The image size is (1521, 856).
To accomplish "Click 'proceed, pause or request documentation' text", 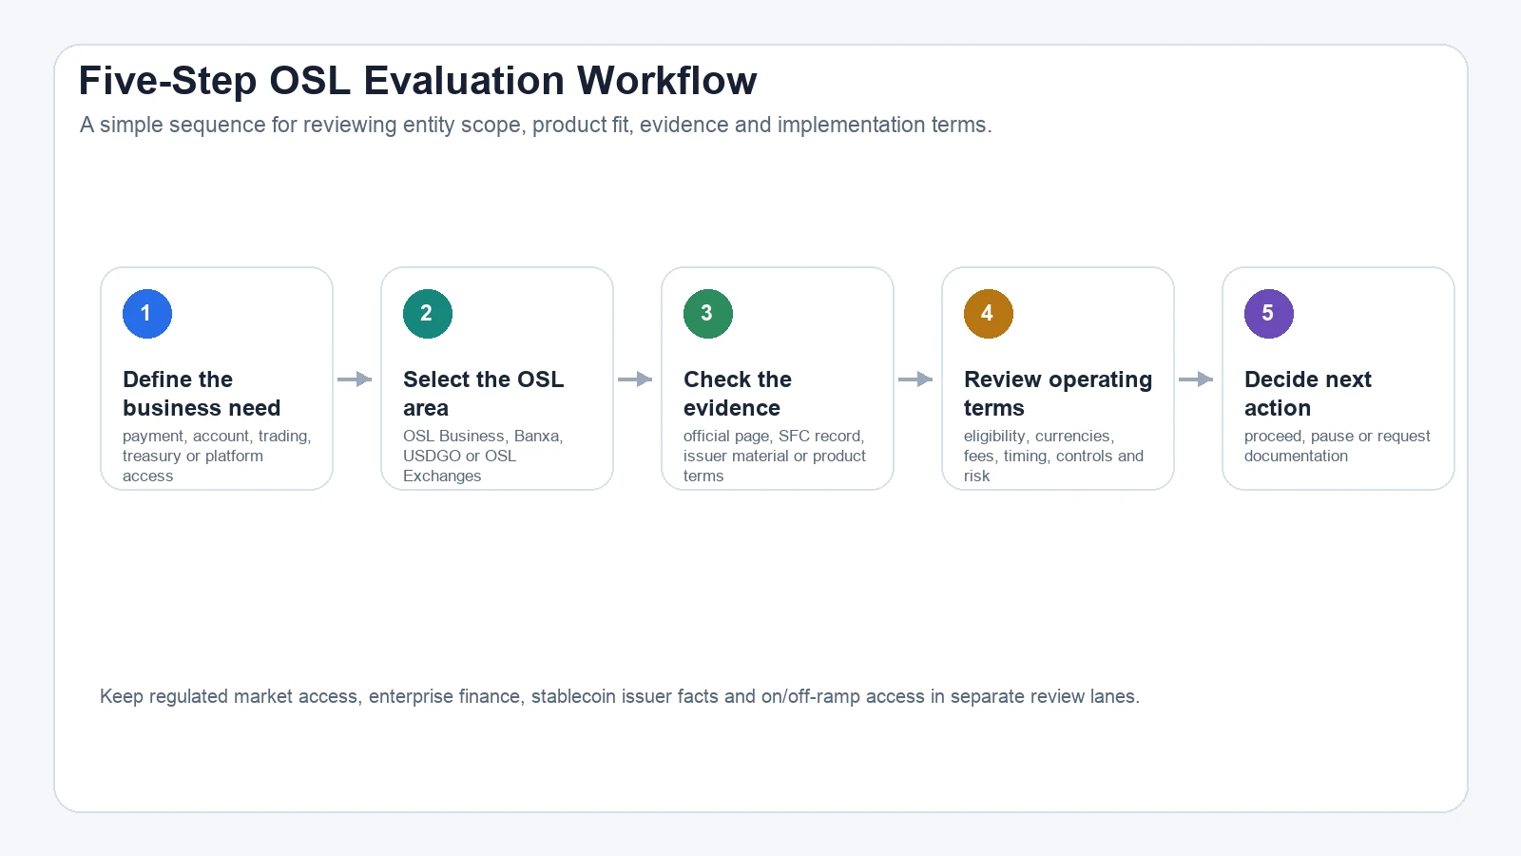I will 1337,446.
